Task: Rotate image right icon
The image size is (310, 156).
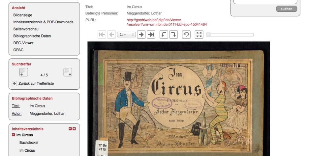Action: pyautogui.click(x=173, y=35)
